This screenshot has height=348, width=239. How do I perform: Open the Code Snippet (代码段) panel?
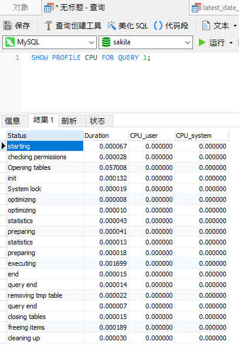[x=171, y=25]
